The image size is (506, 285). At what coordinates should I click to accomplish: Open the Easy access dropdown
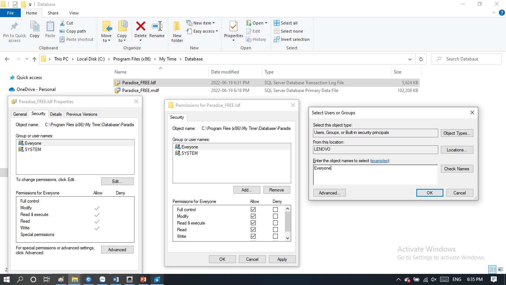205,31
